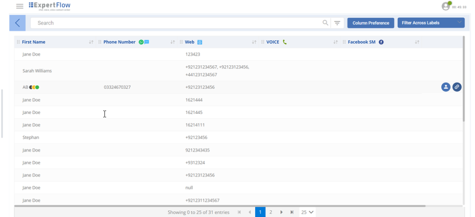Sort the VOICE column
The image size is (475, 217).
click(335, 42)
